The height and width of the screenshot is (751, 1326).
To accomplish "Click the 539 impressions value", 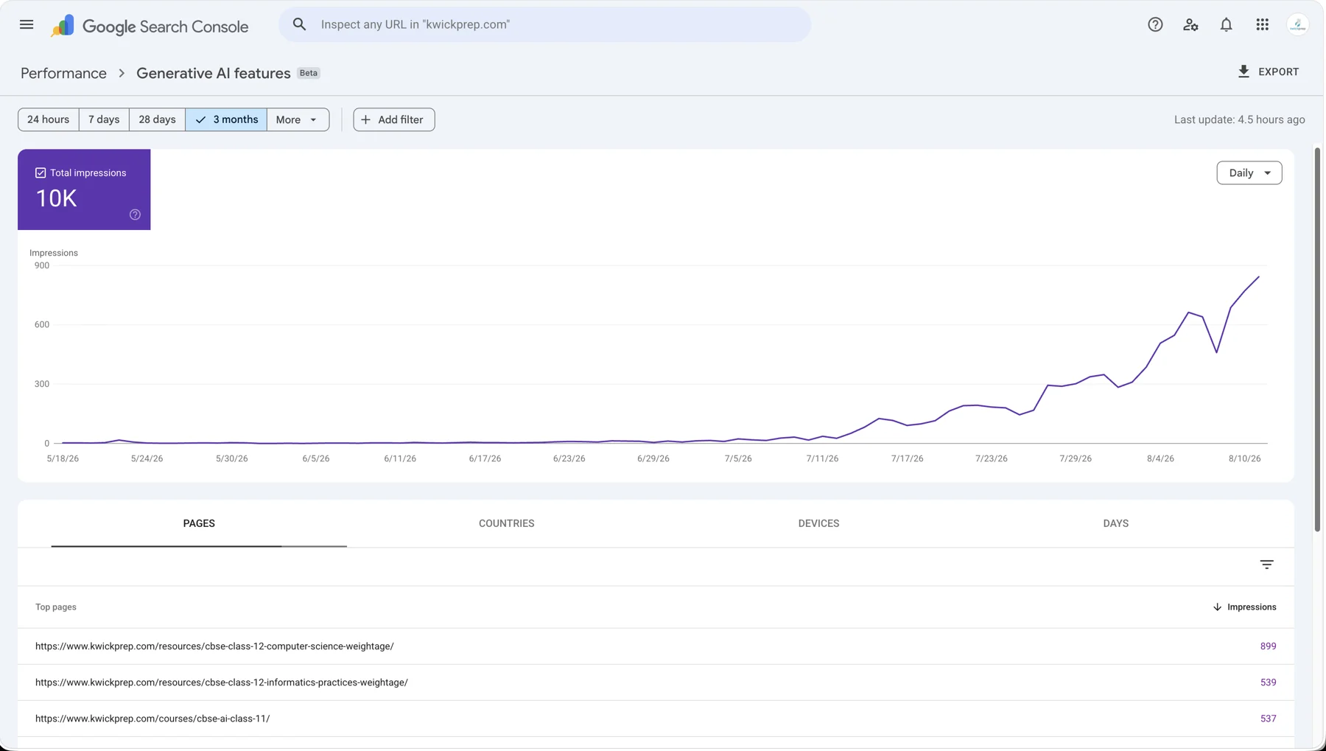I will point(1268,682).
